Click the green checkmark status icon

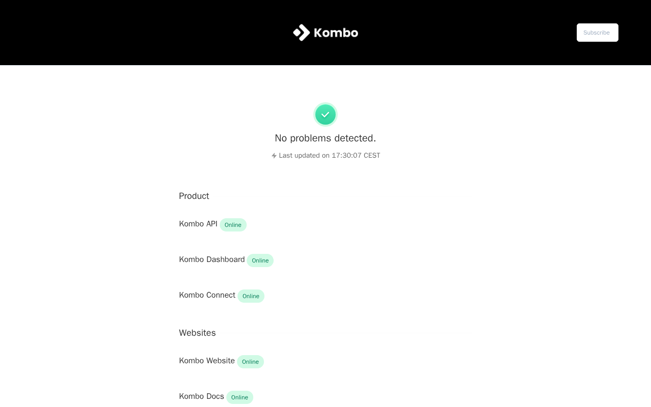coord(325,114)
